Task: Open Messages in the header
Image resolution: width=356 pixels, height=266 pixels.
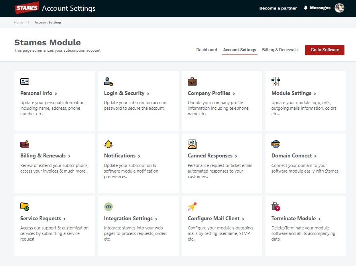Action: pos(320,8)
